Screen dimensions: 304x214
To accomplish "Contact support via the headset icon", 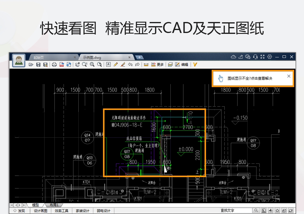I will pos(255,57).
